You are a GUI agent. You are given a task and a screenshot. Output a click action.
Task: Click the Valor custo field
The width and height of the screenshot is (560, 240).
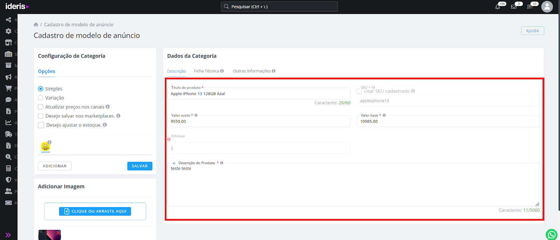259,121
